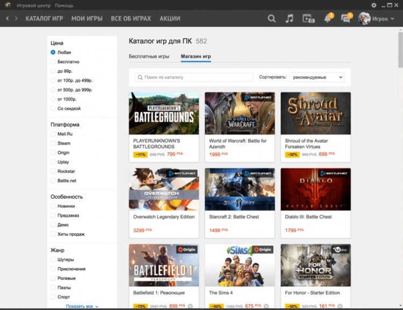Open the 'Помощь' menu
This screenshot has height=310, width=403.
(x=64, y=5)
